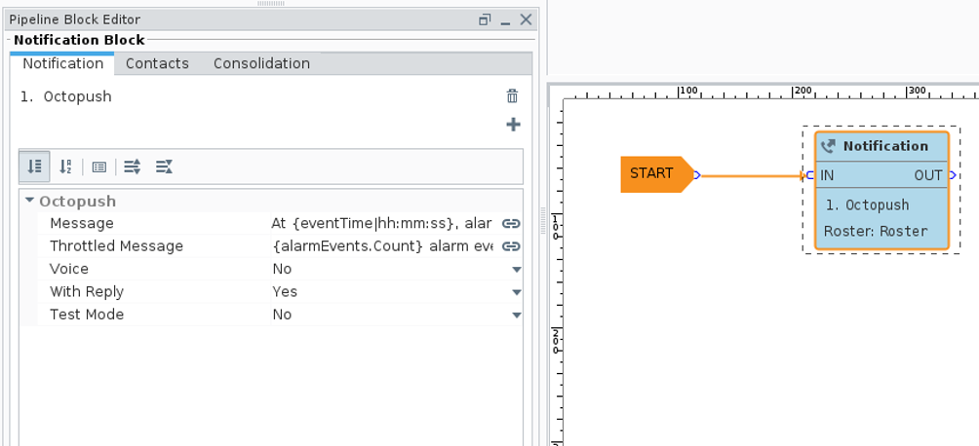This screenshot has height=446, width=979.
Task: Select the Notification block header on the canvas
Action: [883, 146]
